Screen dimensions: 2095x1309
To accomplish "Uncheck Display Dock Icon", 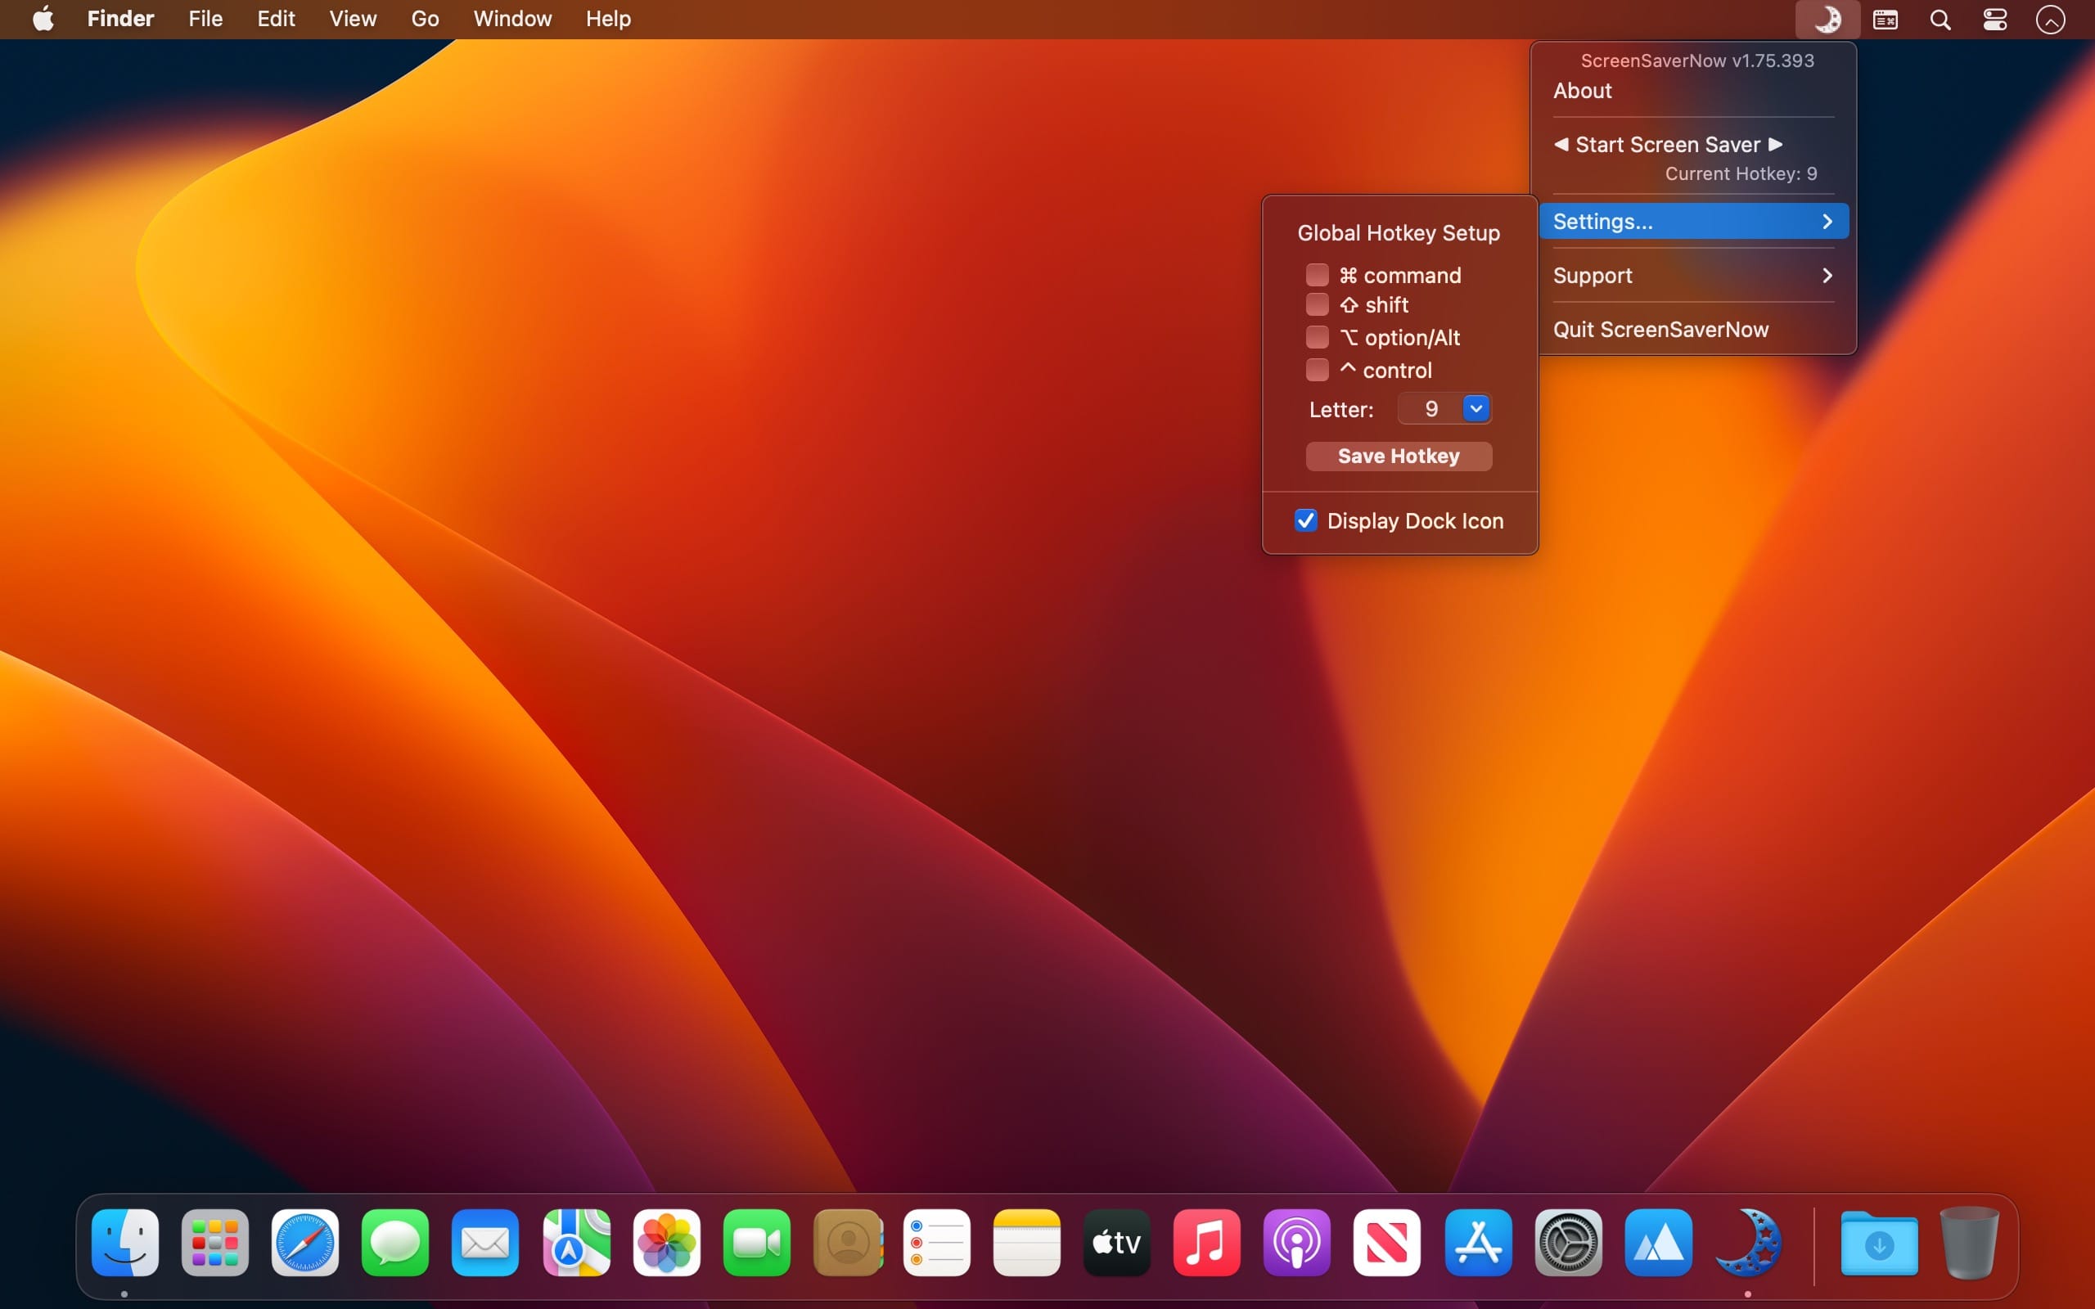I will tap(1305, 520).
